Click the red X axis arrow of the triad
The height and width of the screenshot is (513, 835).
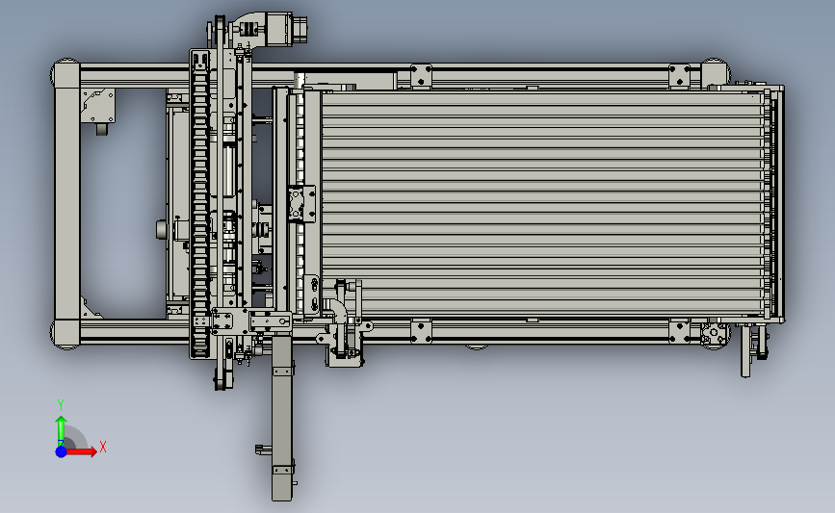coord(80,451)
